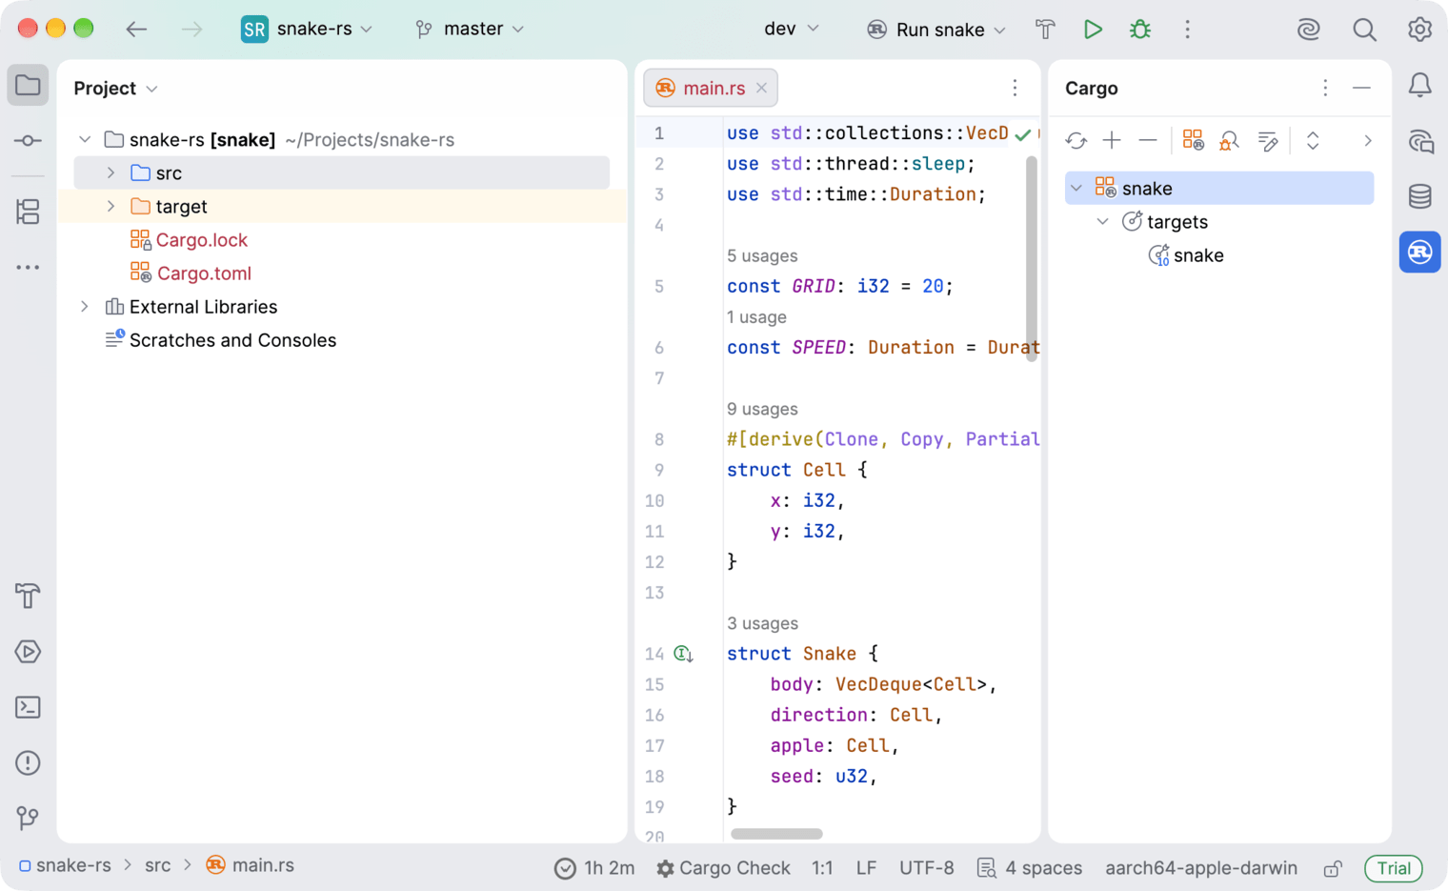Attach a Cargo project with plus icon
Screen dimensions: 1448x891
pos(1112,141)
